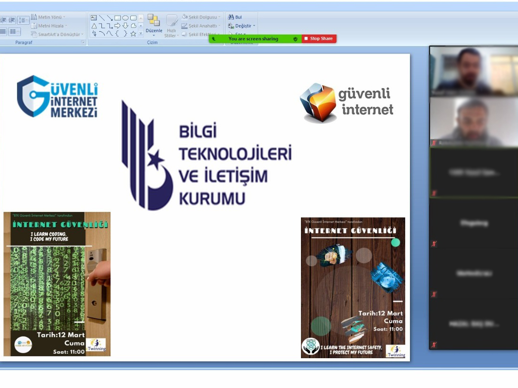
Task: Select the Rectangle shape
Action: pyautogui.click(x=118, y=18)
